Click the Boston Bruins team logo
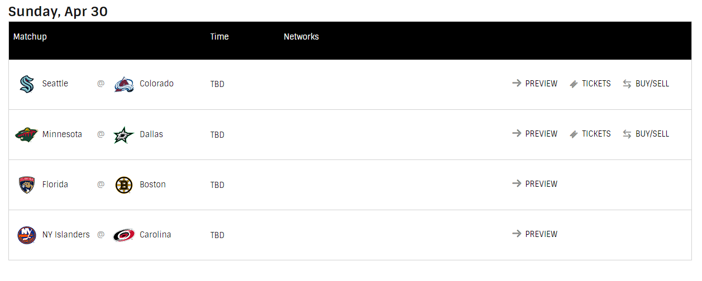 click(x=124, y=185)
